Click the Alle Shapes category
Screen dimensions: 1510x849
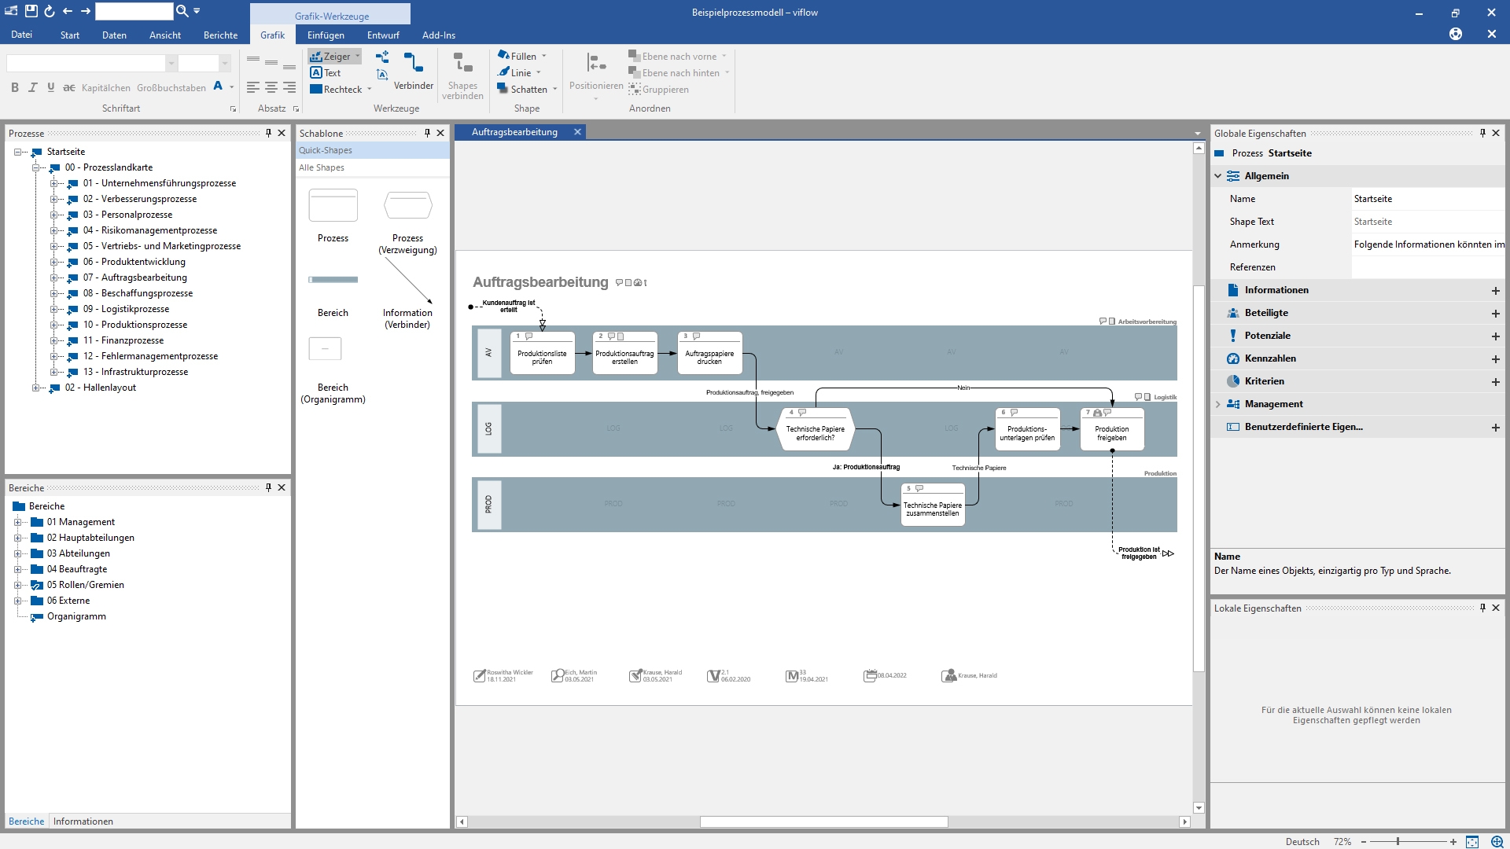point(321,167)
